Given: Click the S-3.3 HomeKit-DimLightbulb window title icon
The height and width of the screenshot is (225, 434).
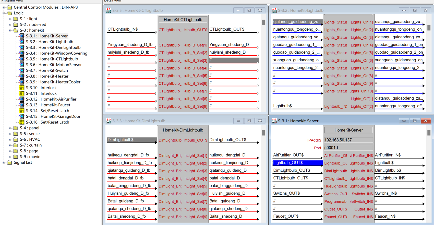Looking at the screenshot, I should coord(108,121).
